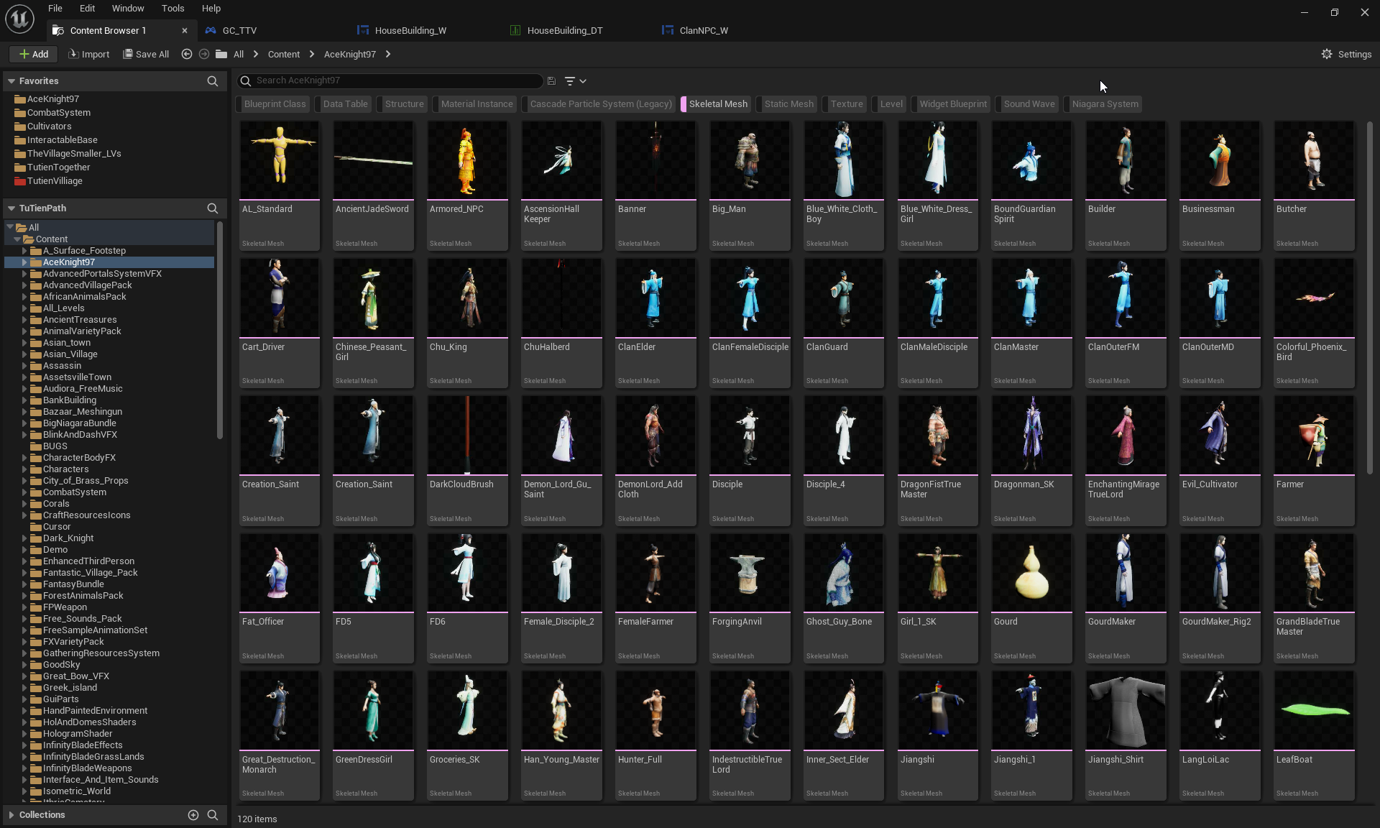Expand the Characters folder in tree

click(x=24, y=469)
